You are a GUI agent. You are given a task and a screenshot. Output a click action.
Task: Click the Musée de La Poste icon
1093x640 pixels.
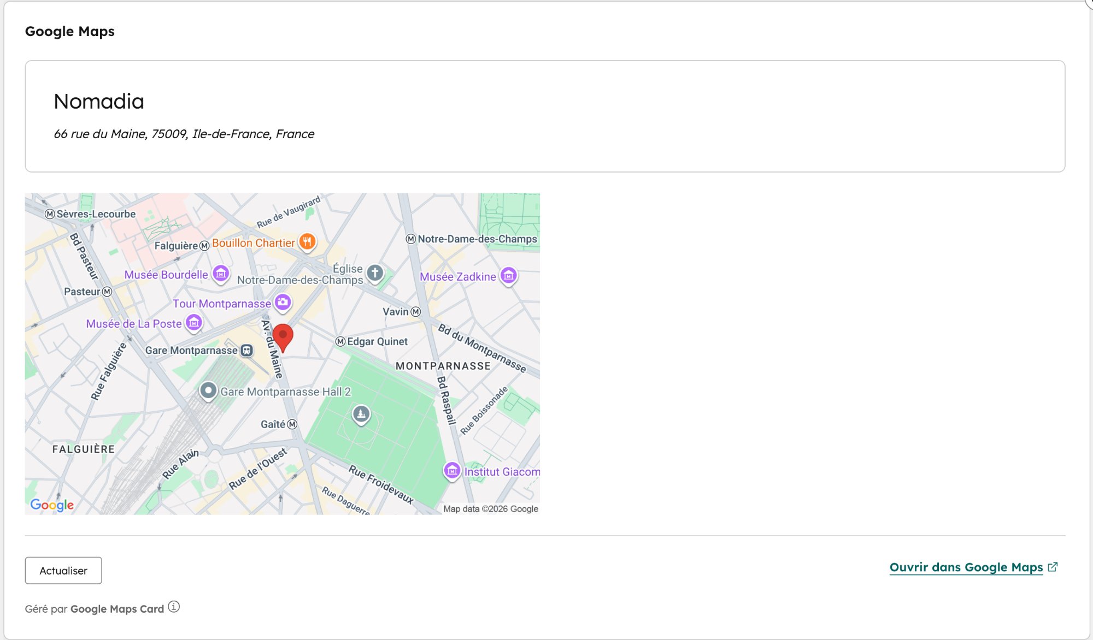[x=194, y=323]
